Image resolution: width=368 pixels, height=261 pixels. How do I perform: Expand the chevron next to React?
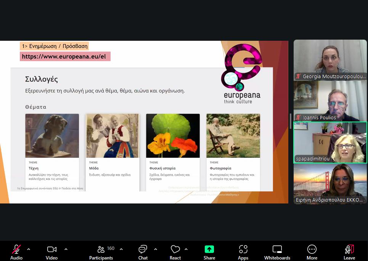click(x=186, y=249)
